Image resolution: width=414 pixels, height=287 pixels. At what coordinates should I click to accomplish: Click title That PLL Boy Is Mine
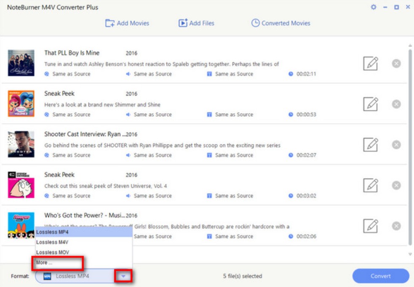[72, 53]
